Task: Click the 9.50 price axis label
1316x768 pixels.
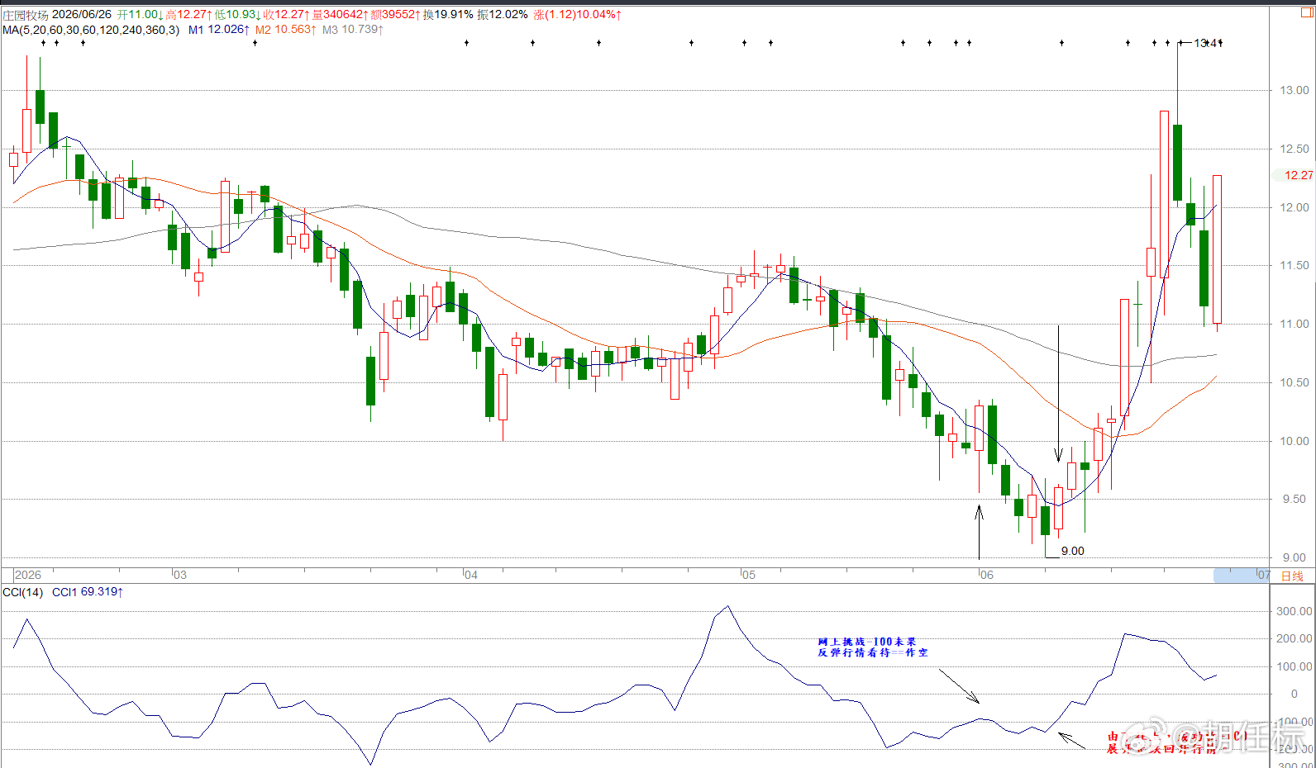Action: [x=1295, y=499]
